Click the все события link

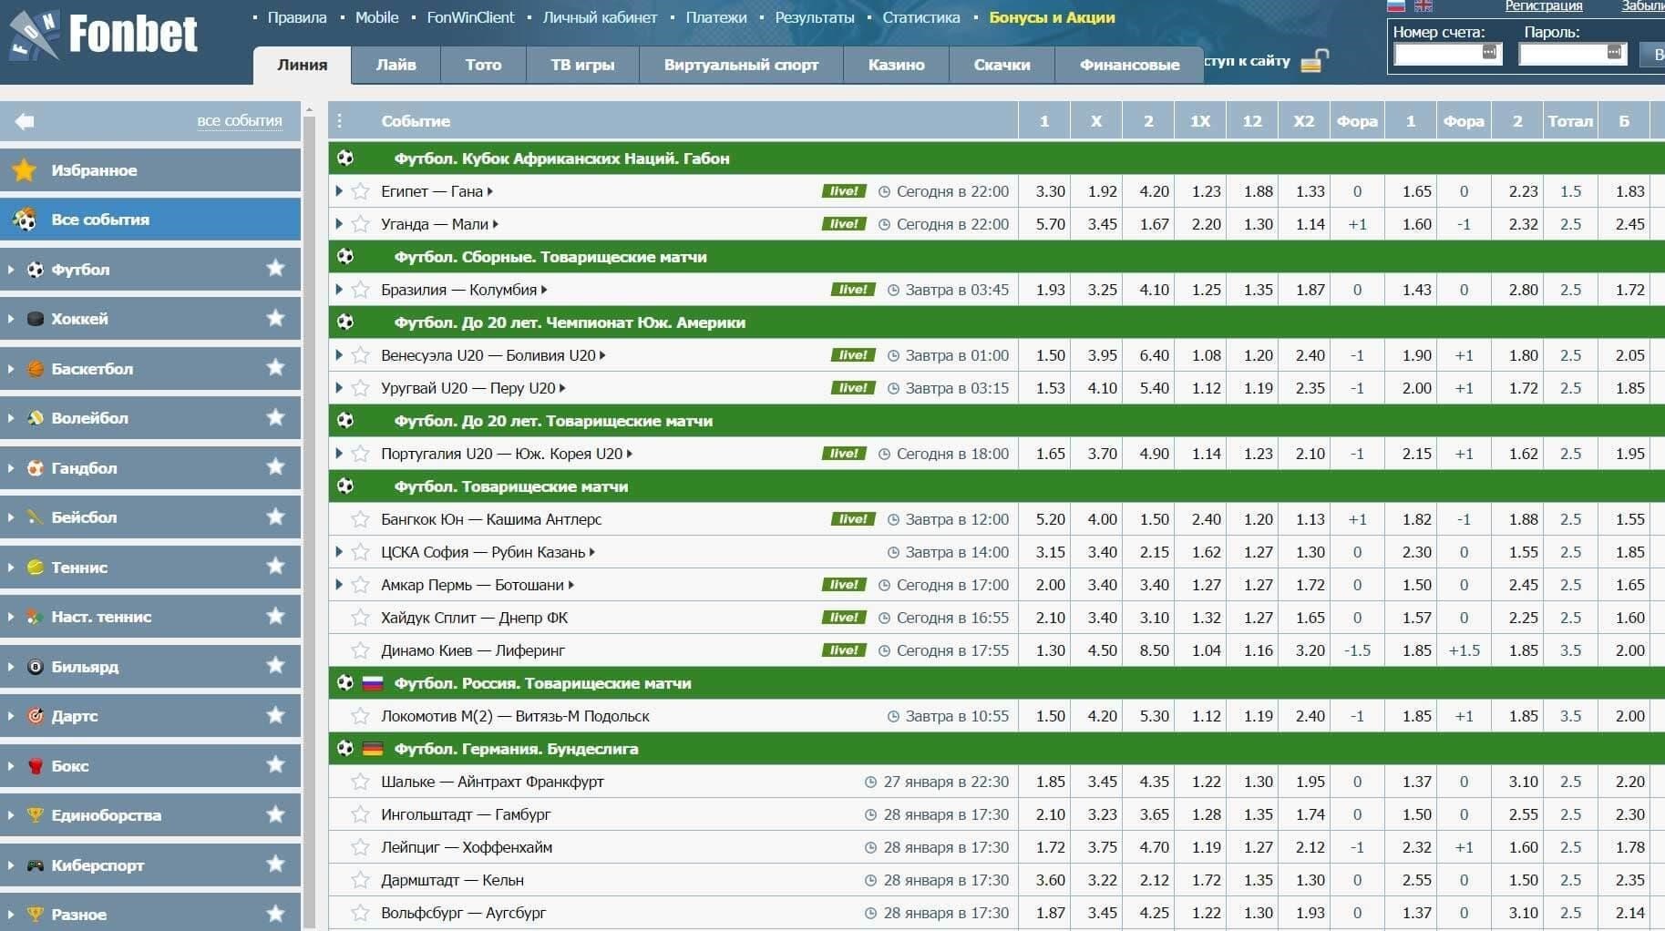(x=240, y=120)
